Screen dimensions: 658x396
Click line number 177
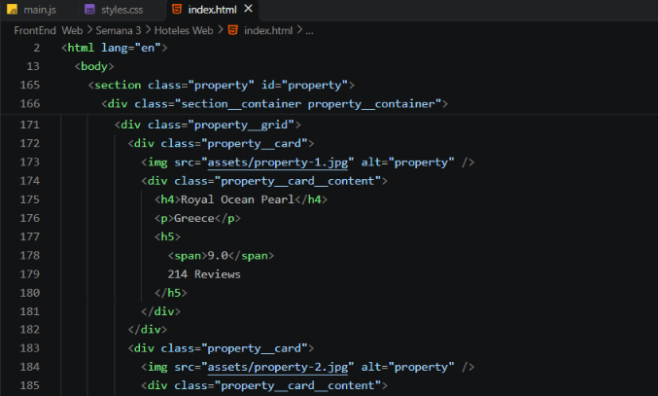tap(30, 236)
